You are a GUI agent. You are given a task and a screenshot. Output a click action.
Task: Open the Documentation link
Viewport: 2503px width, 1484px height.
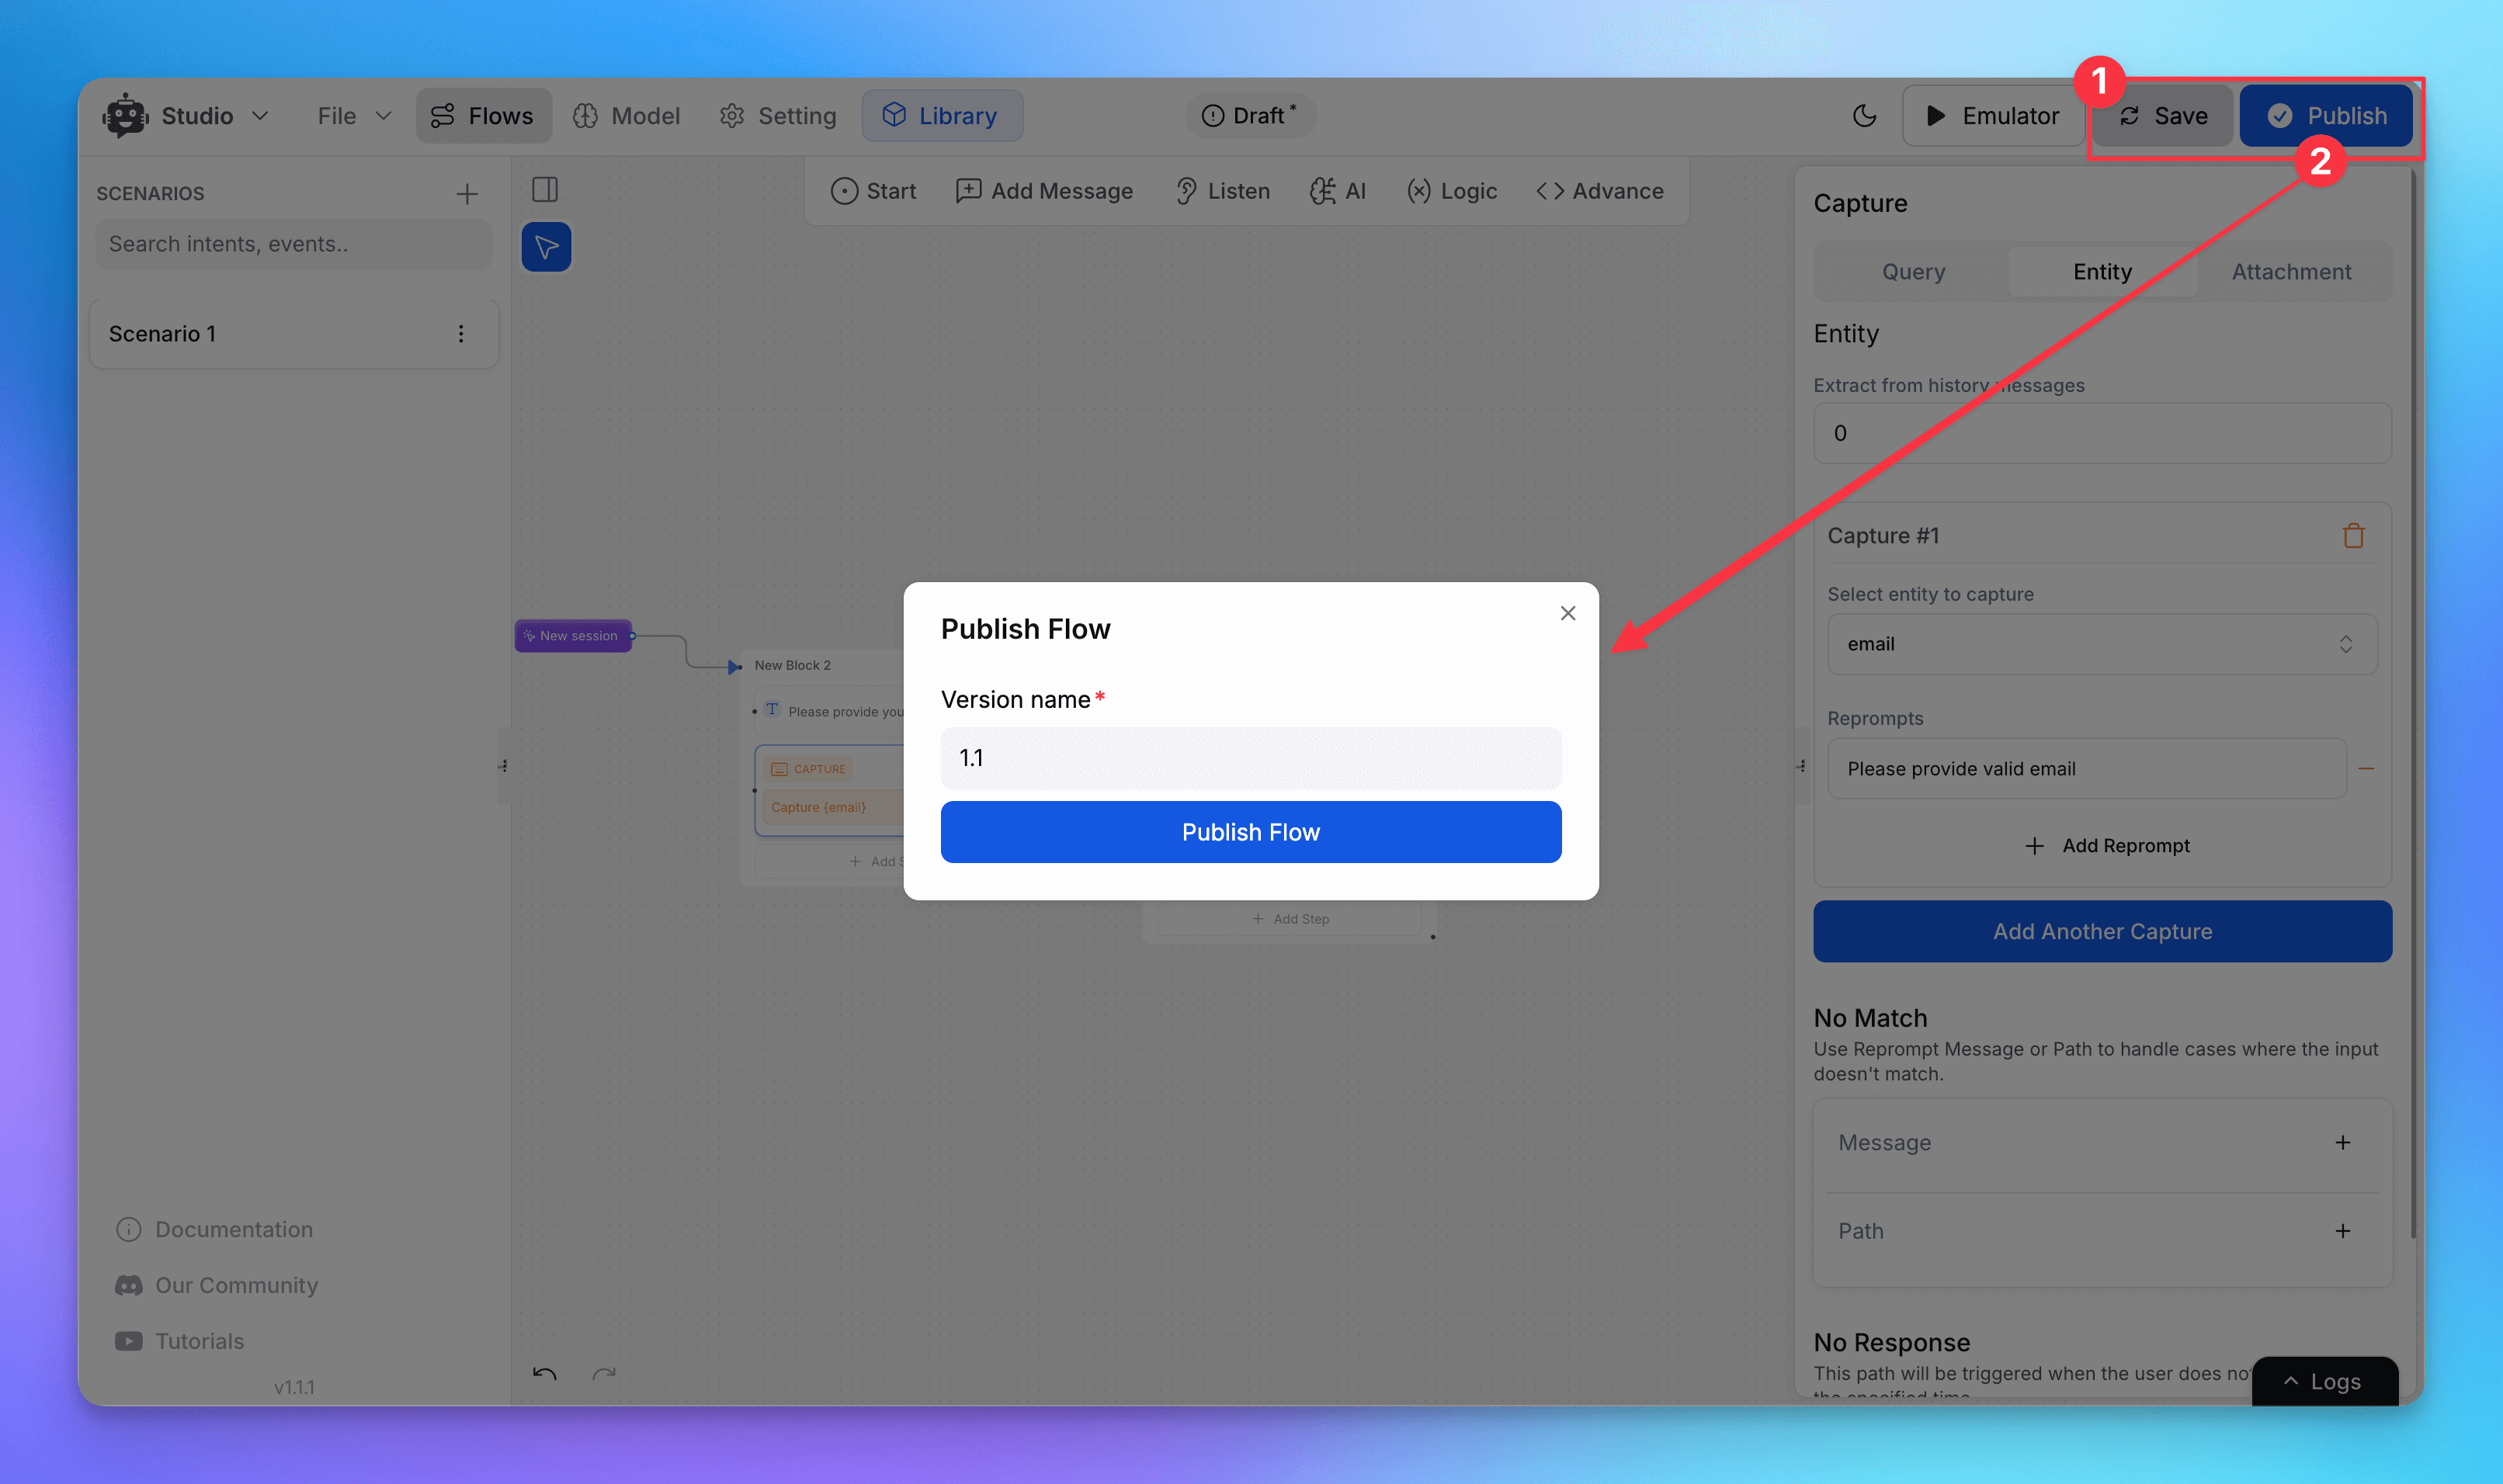click(x=215, y=1230)
